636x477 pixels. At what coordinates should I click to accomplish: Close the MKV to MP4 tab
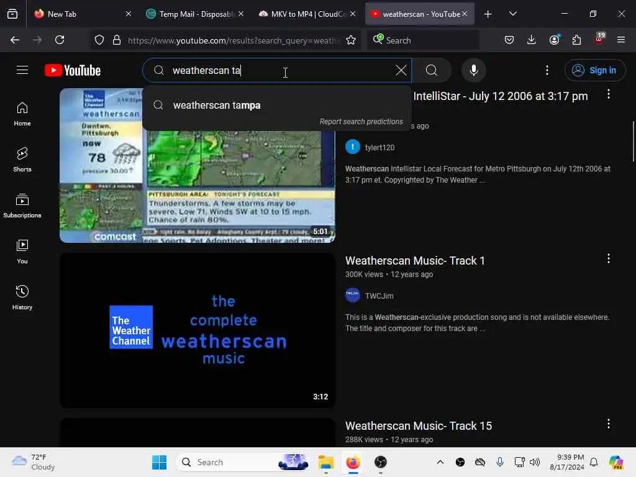click(353, 14)
